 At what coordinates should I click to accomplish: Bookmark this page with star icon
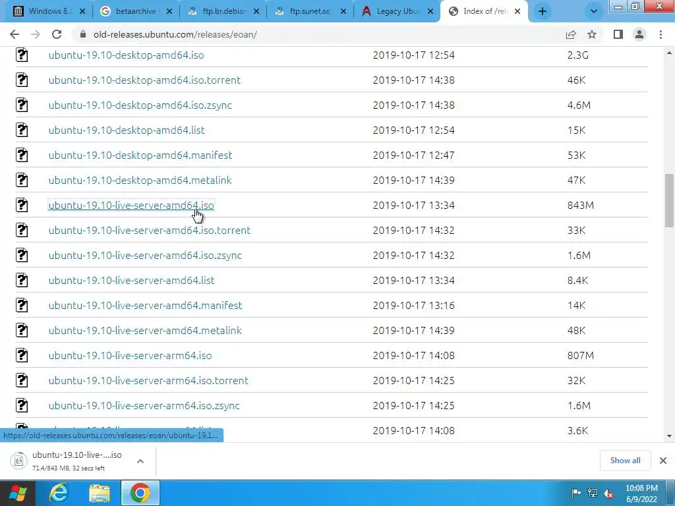[x=592, y=34]
